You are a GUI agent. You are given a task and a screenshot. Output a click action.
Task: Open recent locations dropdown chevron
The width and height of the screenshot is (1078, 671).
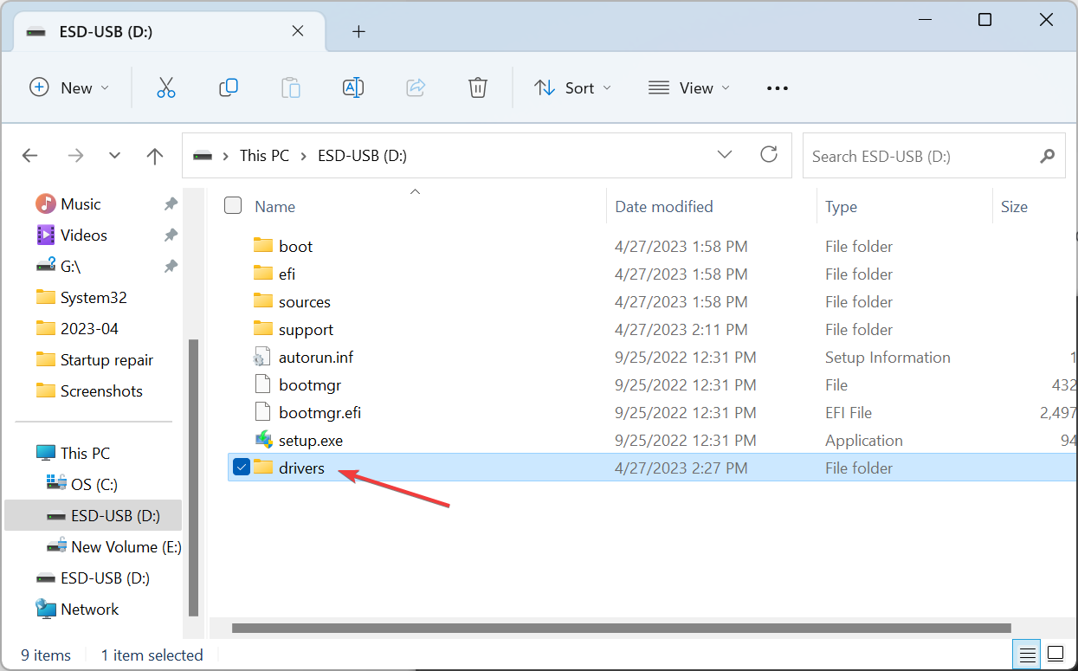pos(115,156)
